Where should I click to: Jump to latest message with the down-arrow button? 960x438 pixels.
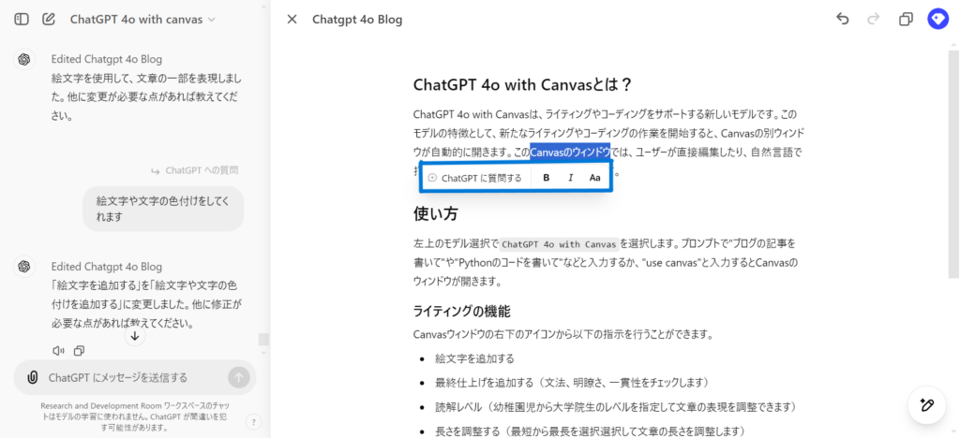[135, 336]
